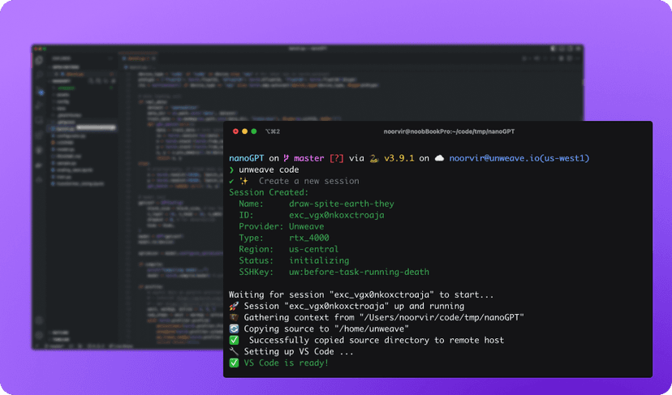Click the sync arrows icon beside Copying source
The width and height of the screenshot is (672, 395).
234,328
